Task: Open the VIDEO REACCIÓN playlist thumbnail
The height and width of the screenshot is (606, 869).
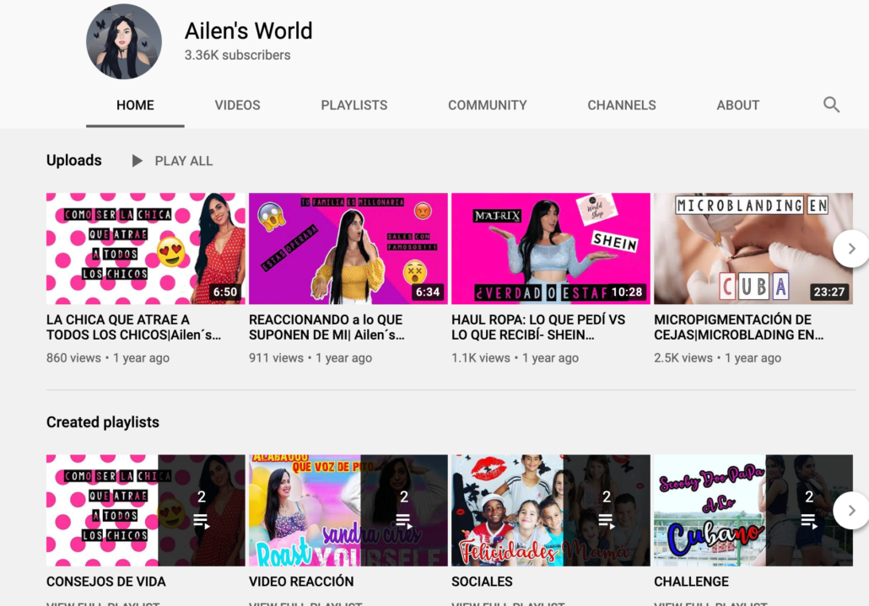Action: [348, 510]
